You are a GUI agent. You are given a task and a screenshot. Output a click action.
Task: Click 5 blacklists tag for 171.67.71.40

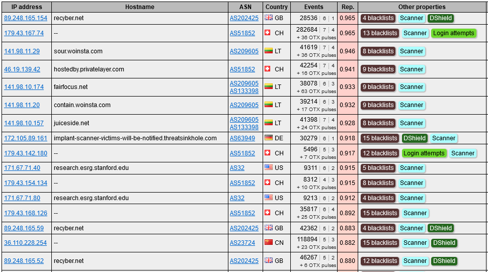click(x=378, y=168)
